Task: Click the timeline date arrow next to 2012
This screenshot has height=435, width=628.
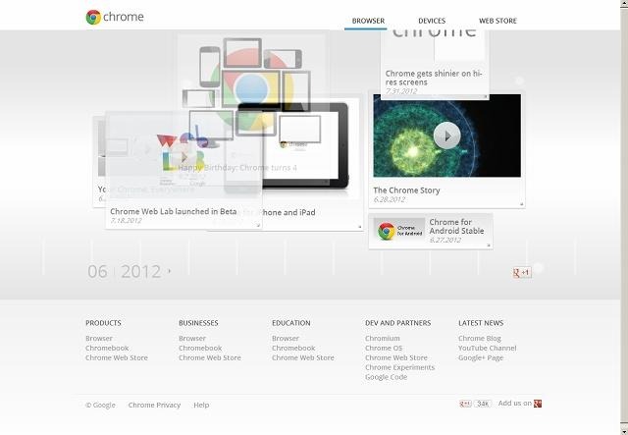Action: (170, 271)
